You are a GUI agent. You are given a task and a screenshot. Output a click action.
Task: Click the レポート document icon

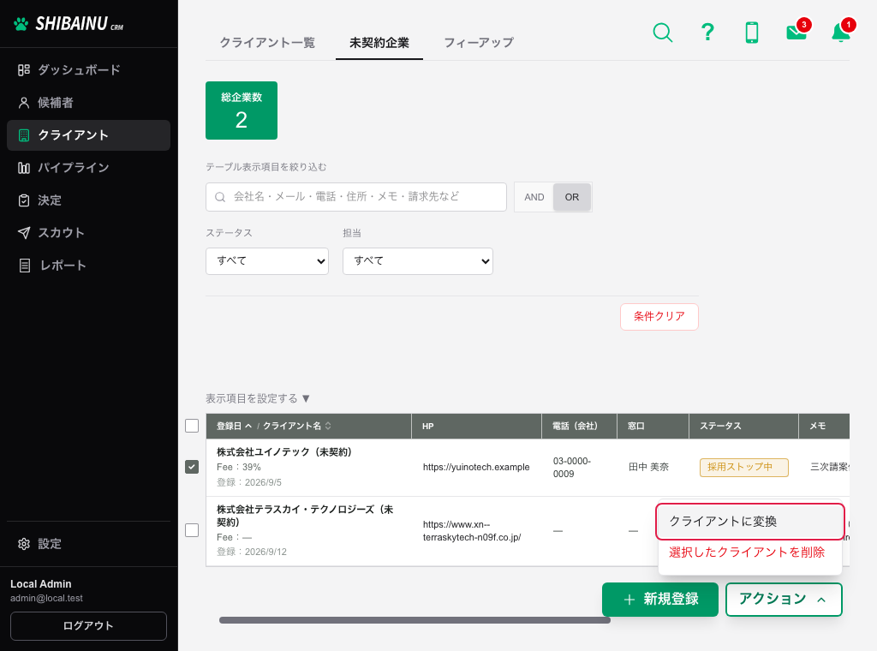(x=25, y=265)
